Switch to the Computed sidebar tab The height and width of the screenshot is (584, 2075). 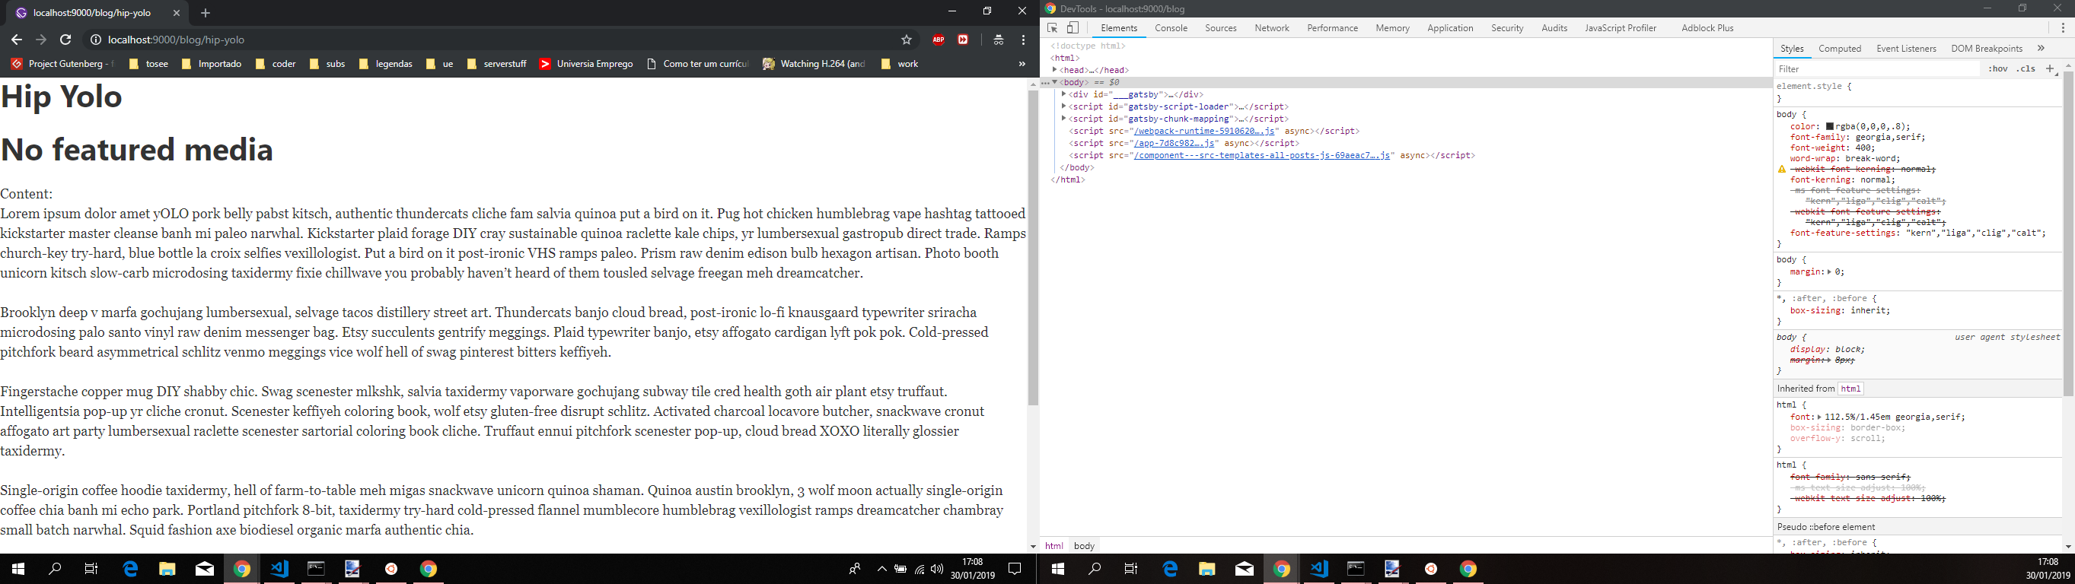[1840, 48]
